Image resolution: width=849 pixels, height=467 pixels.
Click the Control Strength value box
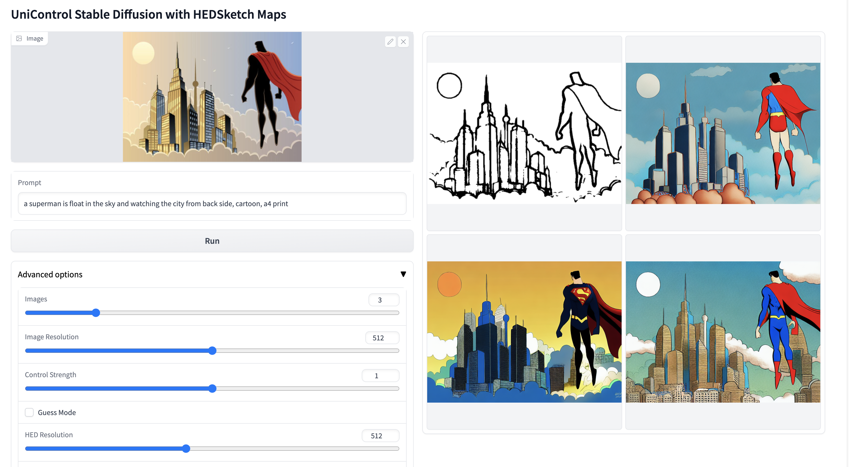380,376
